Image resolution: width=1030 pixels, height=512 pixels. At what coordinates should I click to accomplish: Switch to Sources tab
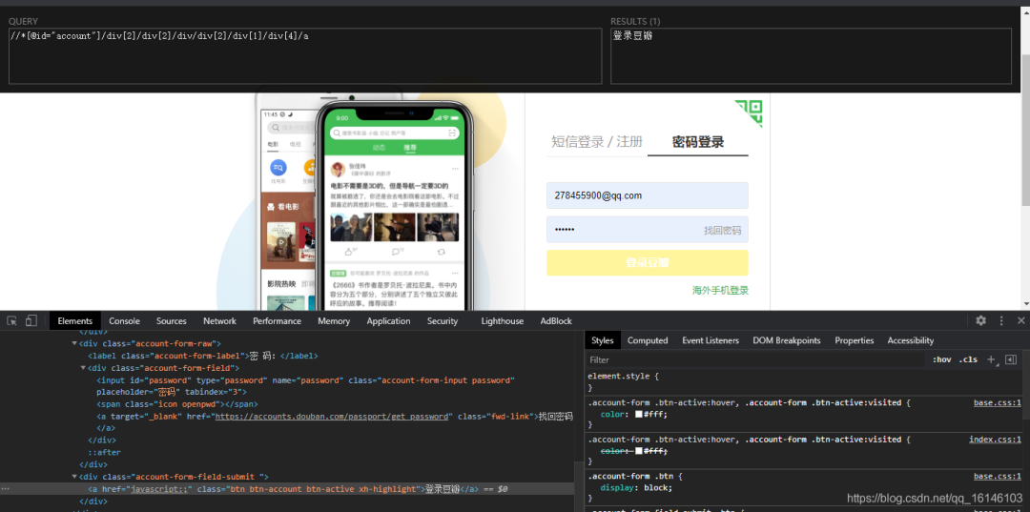172,321
